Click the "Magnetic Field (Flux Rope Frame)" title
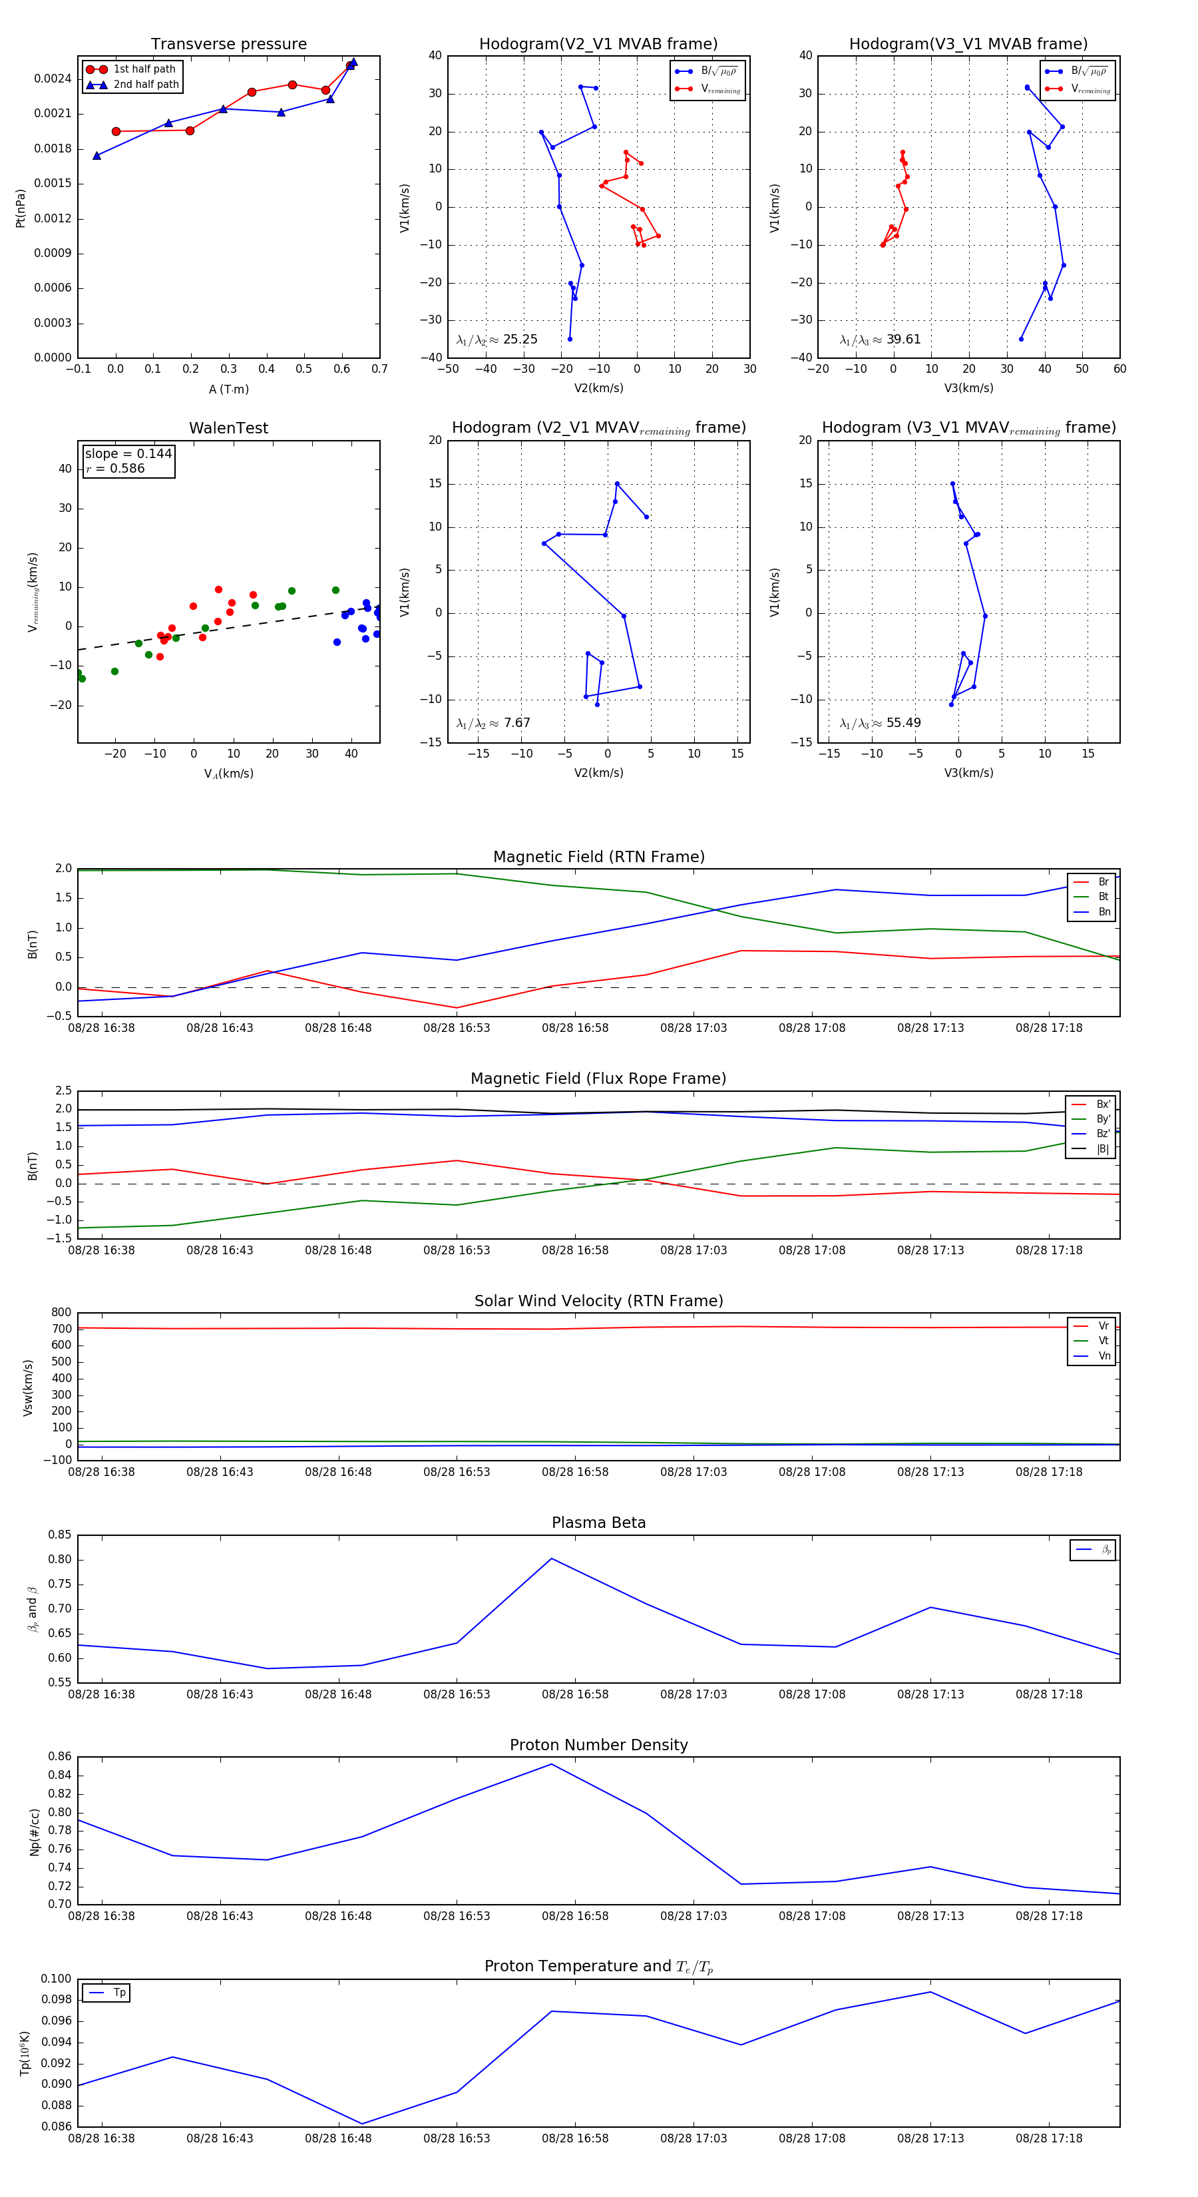 point(598,1079)
